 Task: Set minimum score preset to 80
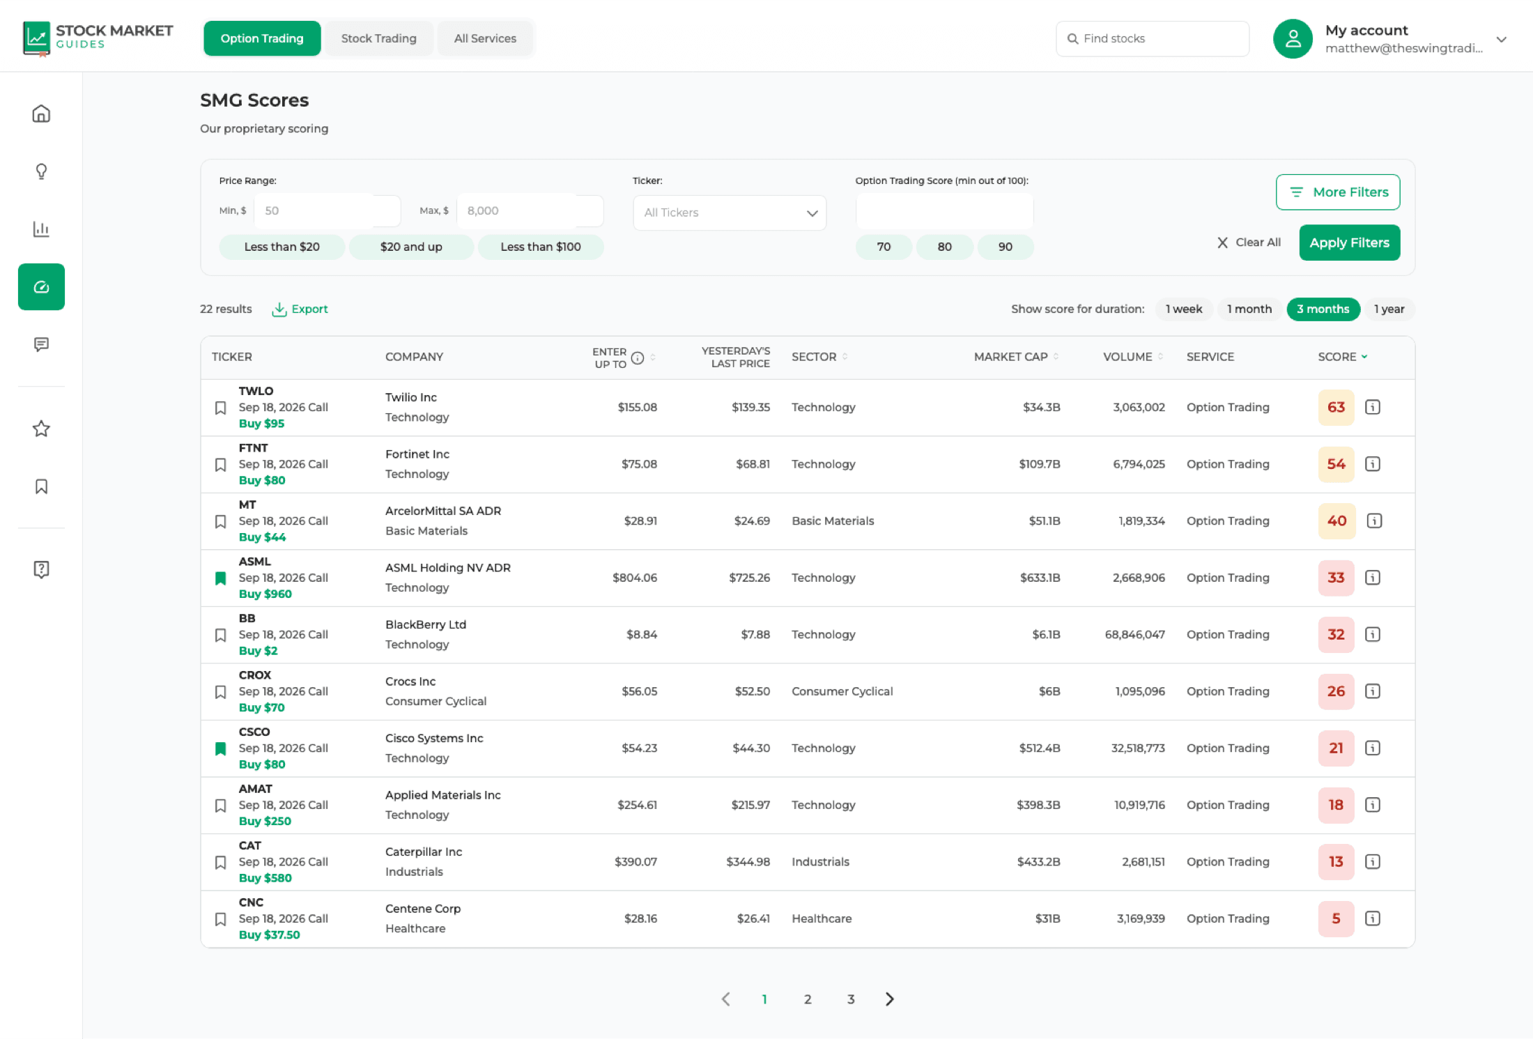[x=944, y=247]
